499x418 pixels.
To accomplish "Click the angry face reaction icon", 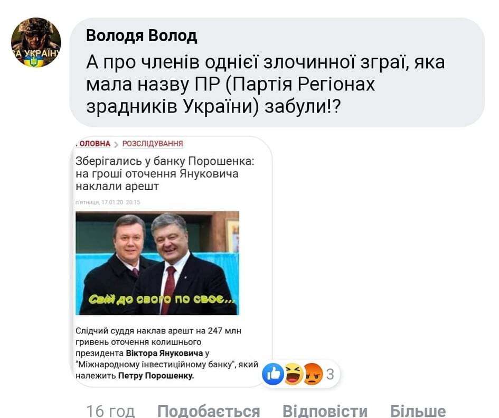I will pos(313,374).
